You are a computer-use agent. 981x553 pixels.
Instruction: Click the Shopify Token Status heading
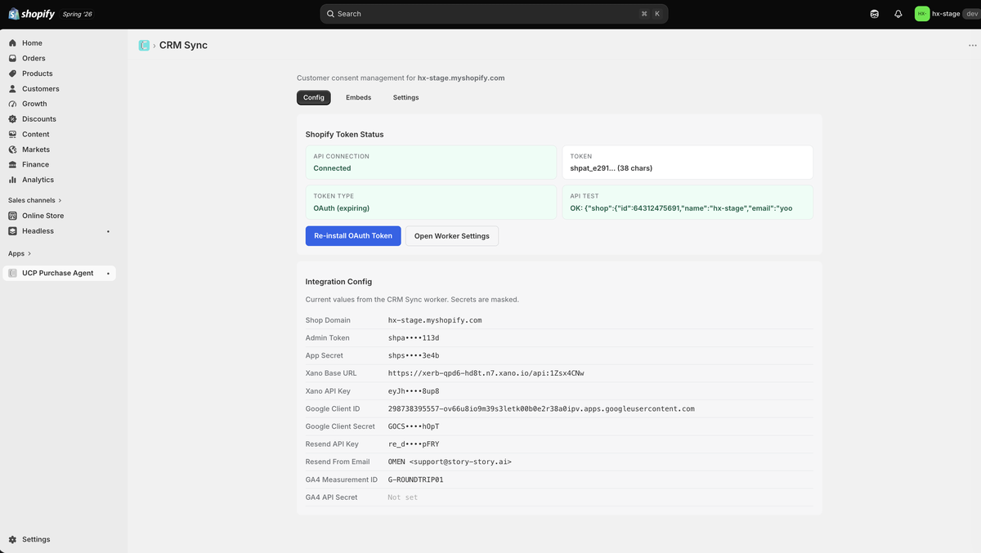click(x=344, y=134)
